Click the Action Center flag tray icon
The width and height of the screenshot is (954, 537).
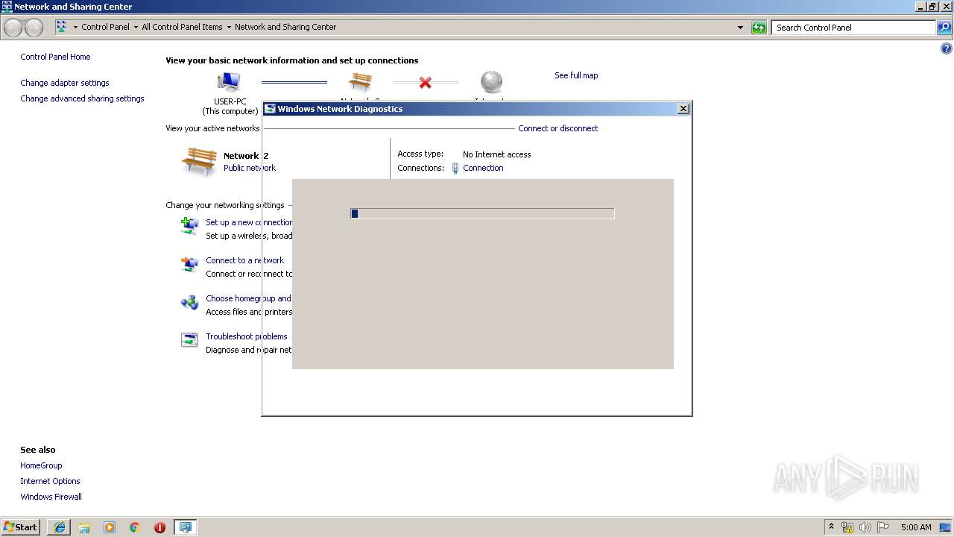point(883,527)
